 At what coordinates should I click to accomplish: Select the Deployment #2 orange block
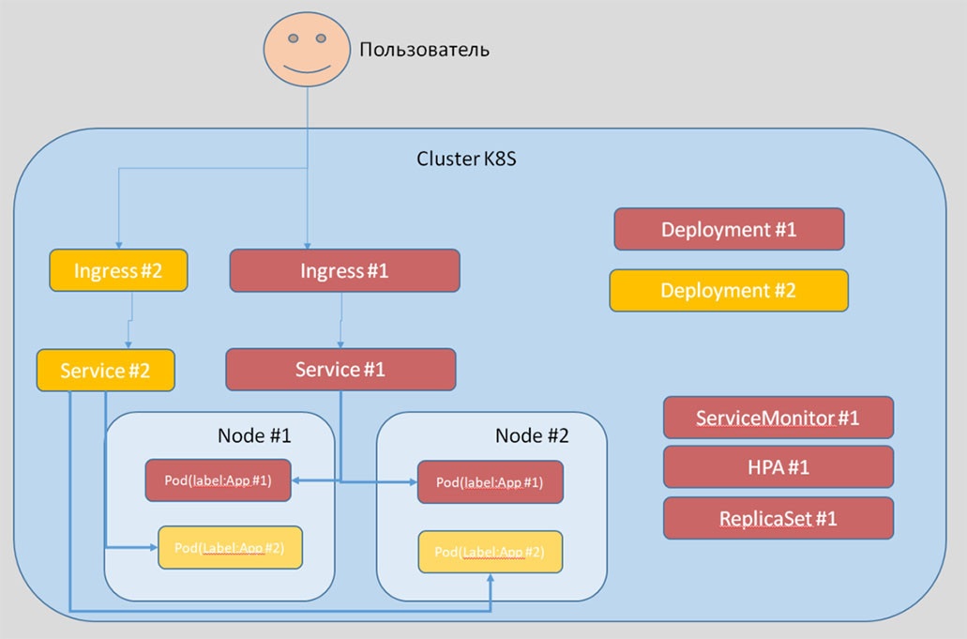(x=728, y=290)
